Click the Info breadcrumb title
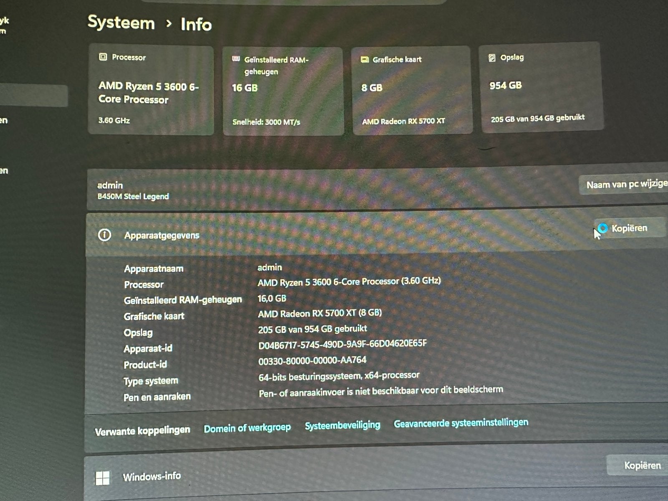 (196, 24)
